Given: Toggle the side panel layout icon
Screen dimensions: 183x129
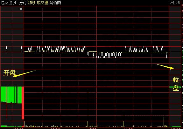Looking at the screenshot, I should (x=178, y=3).
